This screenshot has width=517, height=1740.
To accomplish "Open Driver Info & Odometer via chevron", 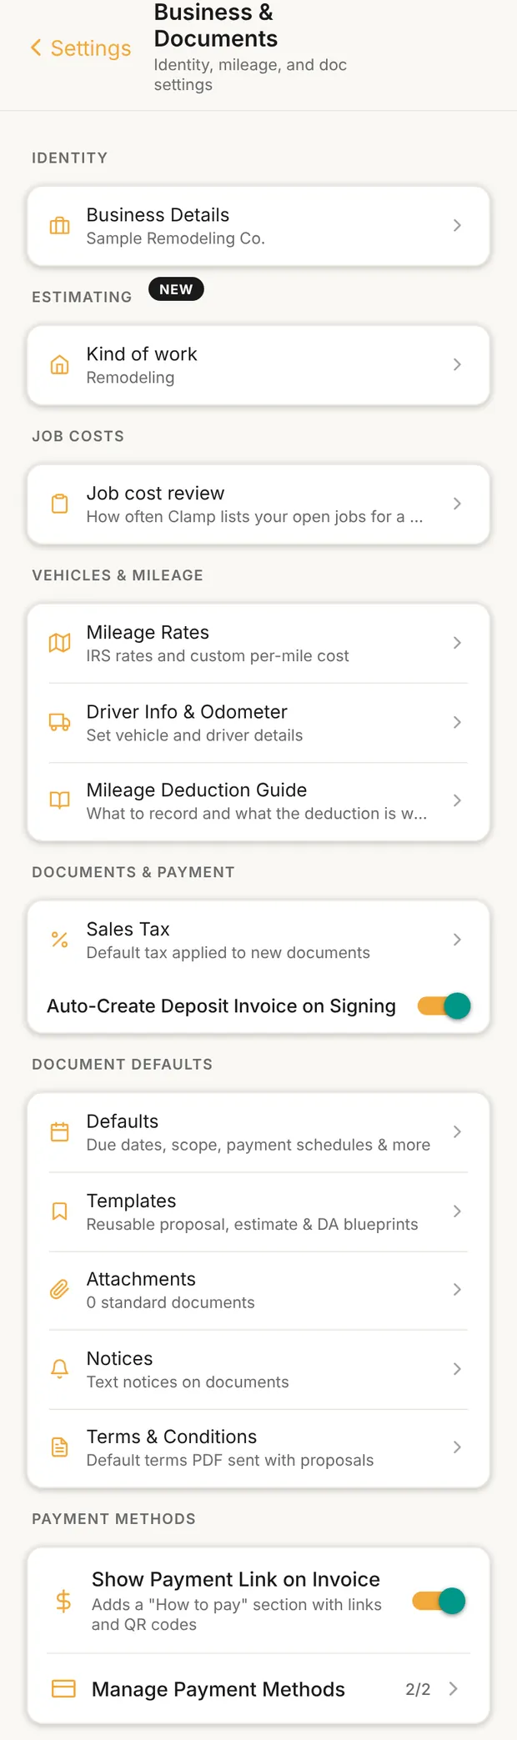I will (457, 723).
